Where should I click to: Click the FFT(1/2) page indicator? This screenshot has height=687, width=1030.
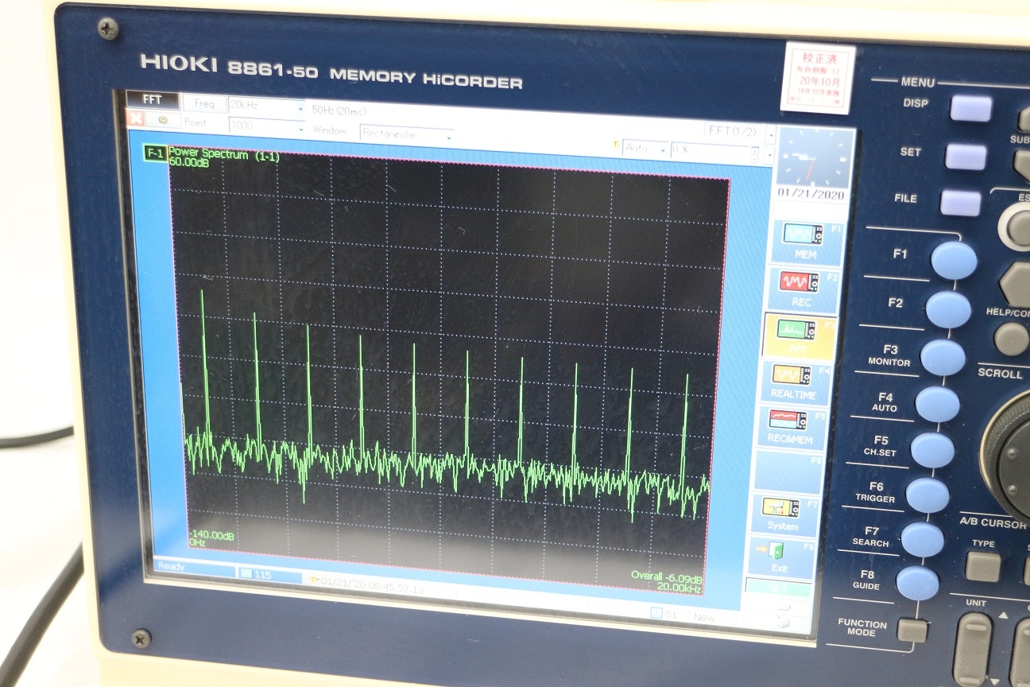731,131
